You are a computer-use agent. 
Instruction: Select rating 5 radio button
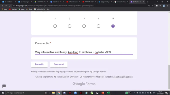point(113,26)
